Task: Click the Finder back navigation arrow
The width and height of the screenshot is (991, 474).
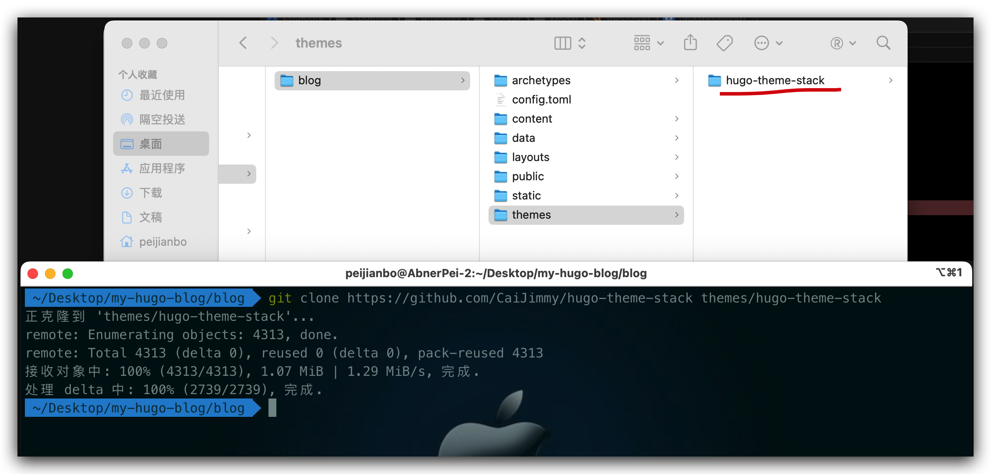Action: tap(243, 43)
